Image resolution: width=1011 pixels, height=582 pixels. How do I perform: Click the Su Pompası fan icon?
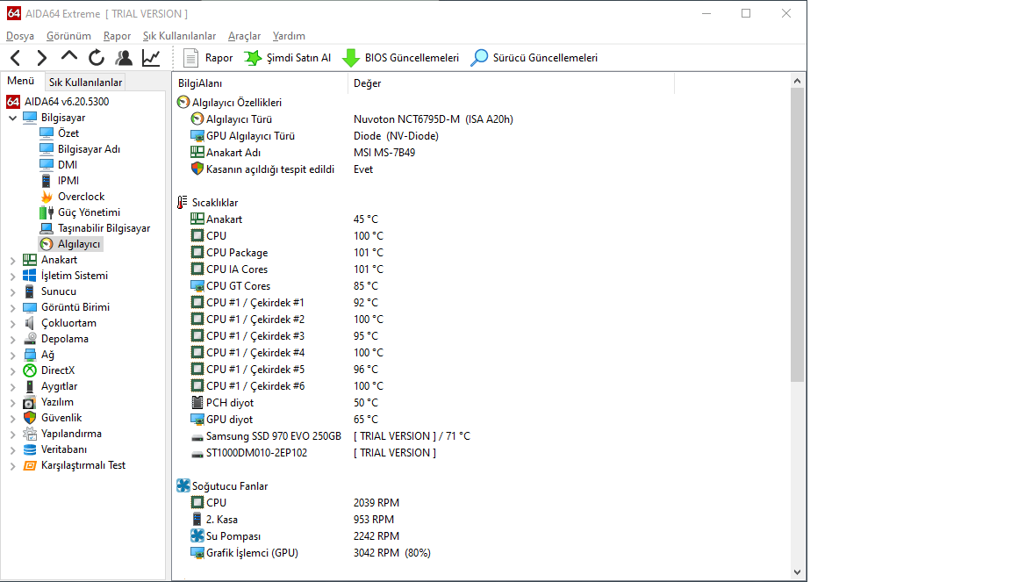[x=197, y=536]
